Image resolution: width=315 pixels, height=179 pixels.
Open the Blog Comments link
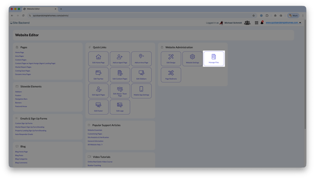click(x=21, y=163)
